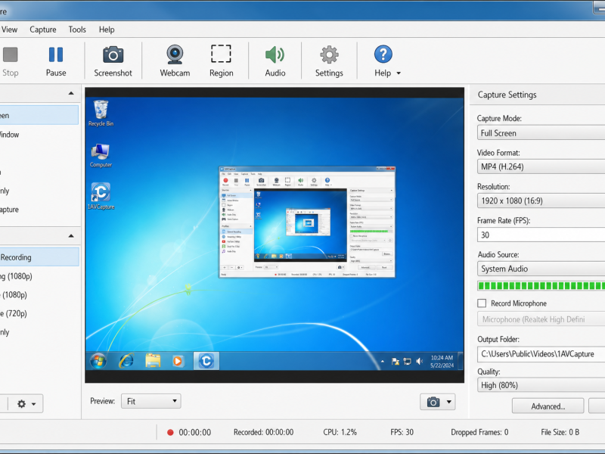Viewport: 605px width, 454px height.
Task: Show hidden tray icons arrow
Action: (383, 362)
